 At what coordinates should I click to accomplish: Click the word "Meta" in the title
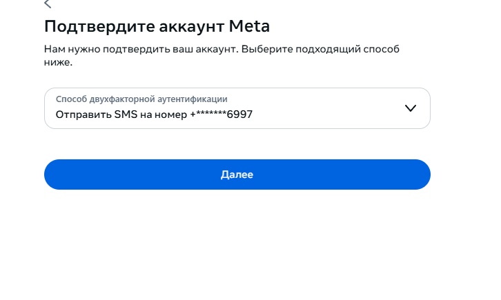[x=250, y=27]
